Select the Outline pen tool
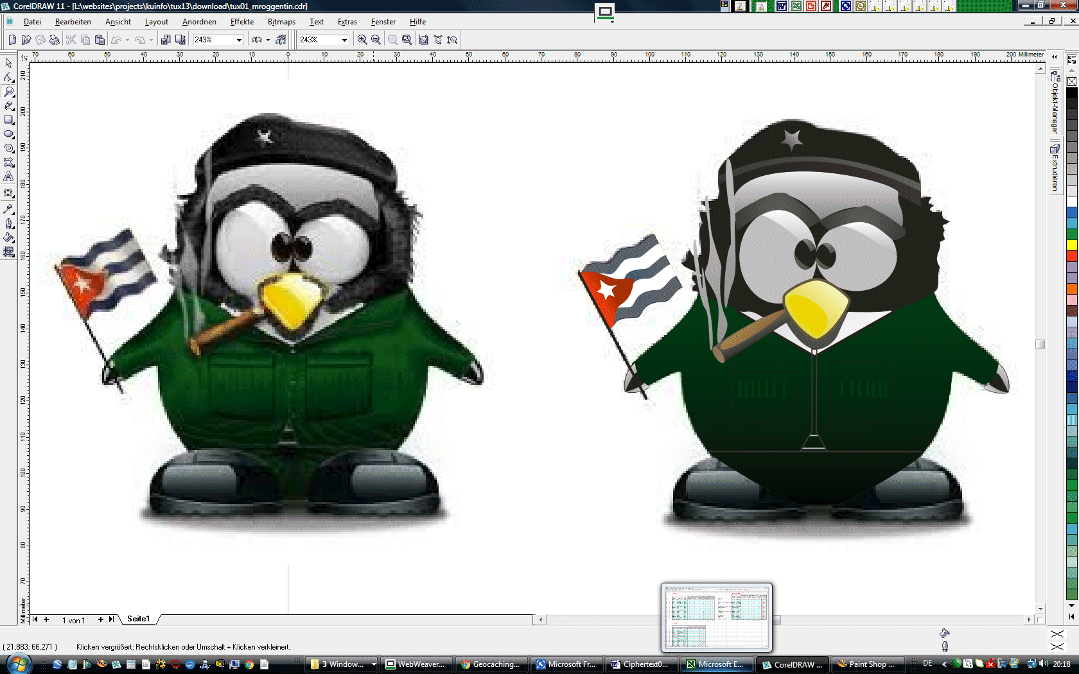 point(8,223)
